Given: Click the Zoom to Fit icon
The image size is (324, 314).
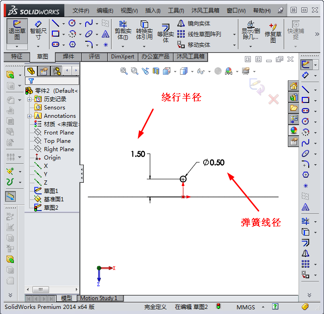Looking at the screenshot, I should (124, 70).
